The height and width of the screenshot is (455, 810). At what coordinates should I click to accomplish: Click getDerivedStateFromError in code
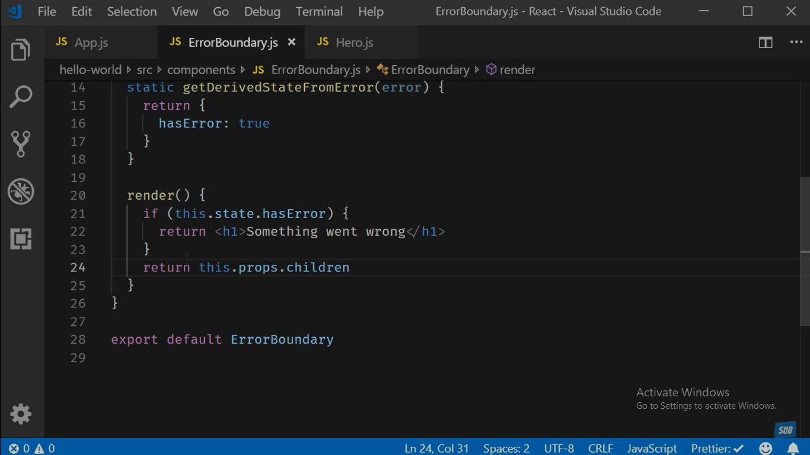278,88
